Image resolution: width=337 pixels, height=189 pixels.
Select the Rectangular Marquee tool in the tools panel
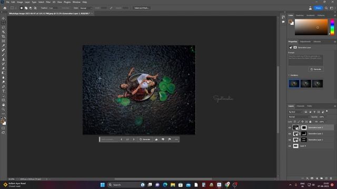4,23
